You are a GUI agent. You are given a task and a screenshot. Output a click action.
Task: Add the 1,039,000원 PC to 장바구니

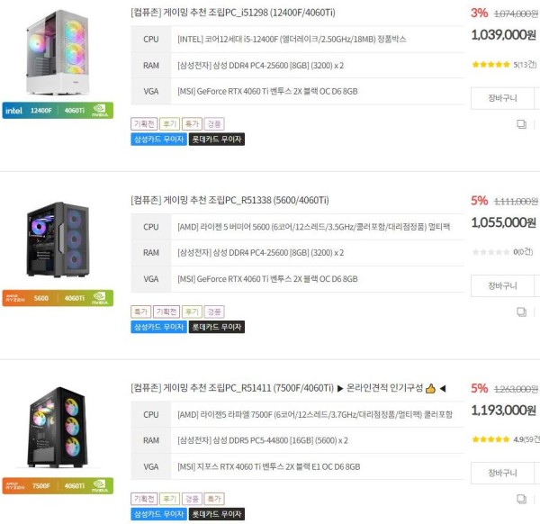click(502, 98)
